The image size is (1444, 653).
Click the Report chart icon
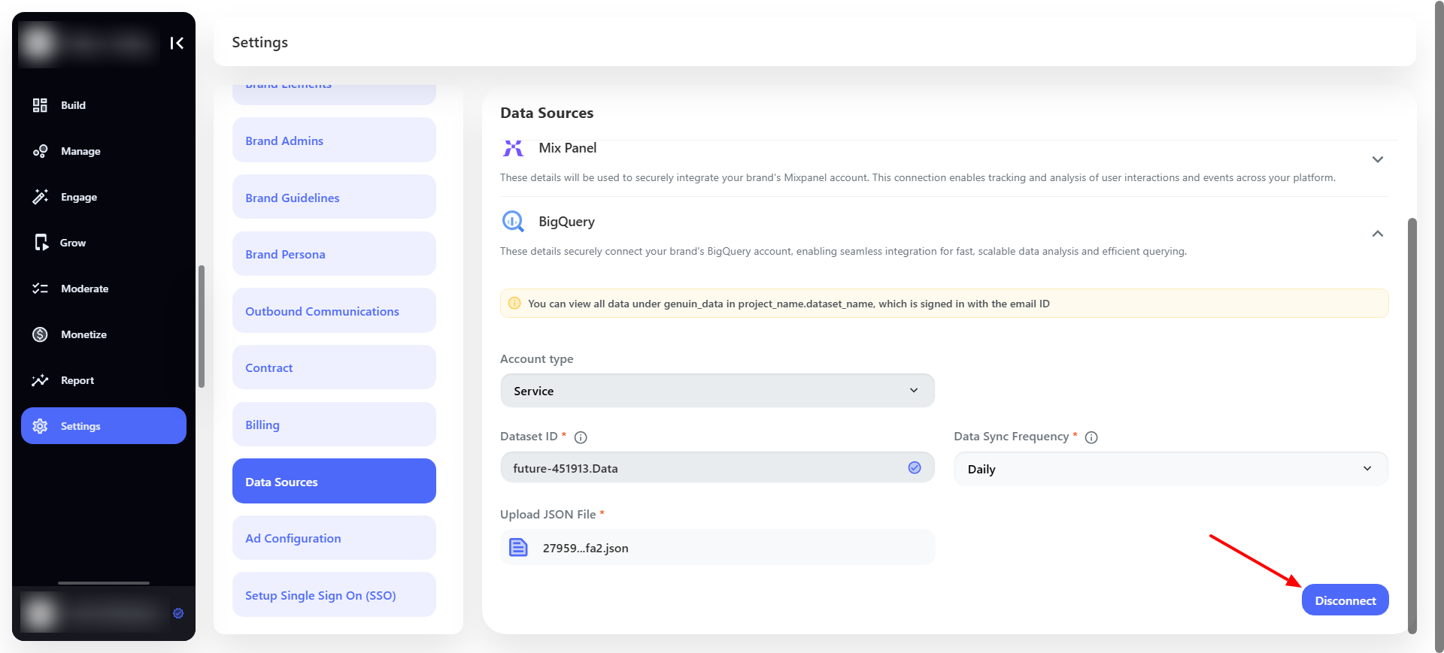(x=40, y=380)
